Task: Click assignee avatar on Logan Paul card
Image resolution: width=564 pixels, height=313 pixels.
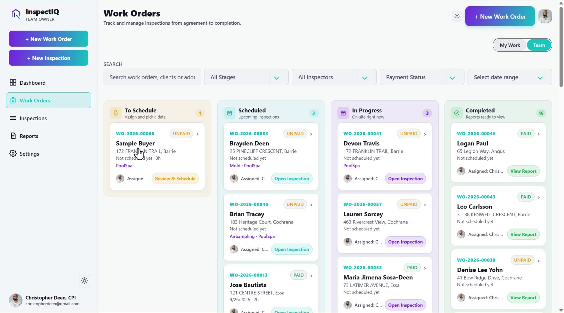Action: pos(461,171)
